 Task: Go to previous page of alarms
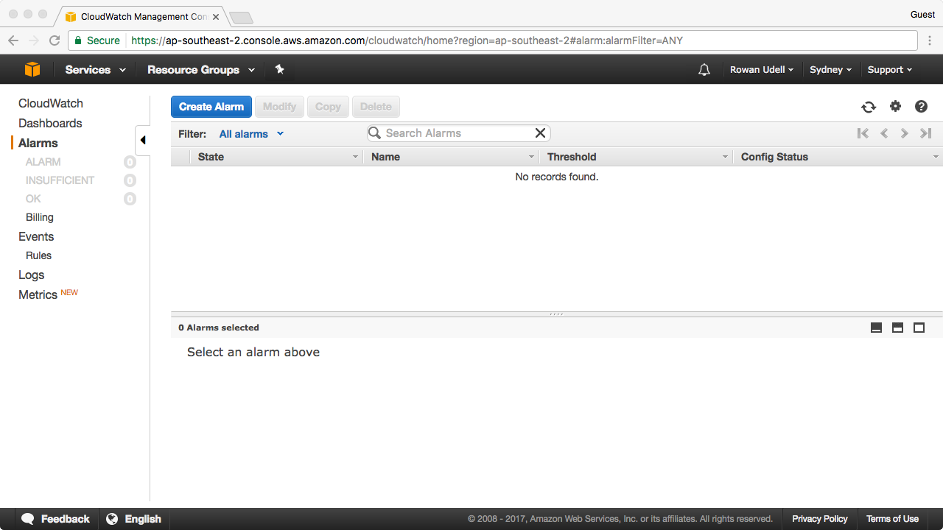coord(884,133)
